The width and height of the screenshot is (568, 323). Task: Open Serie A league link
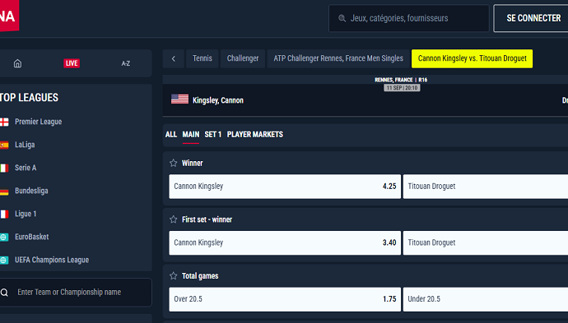point(26,168)
